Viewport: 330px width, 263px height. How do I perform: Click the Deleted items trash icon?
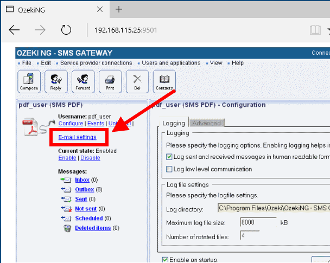pyautogui.click(x=67, y=228)
